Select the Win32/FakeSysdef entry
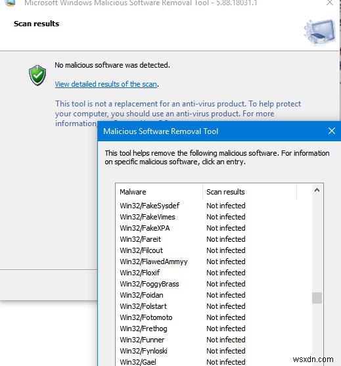Image resolution: width=341 pixels, height=366 pixels. [x=150, y=206]
